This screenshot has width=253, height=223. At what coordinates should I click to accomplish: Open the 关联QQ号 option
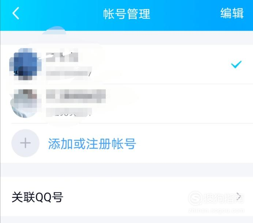[x=126, y=197]
